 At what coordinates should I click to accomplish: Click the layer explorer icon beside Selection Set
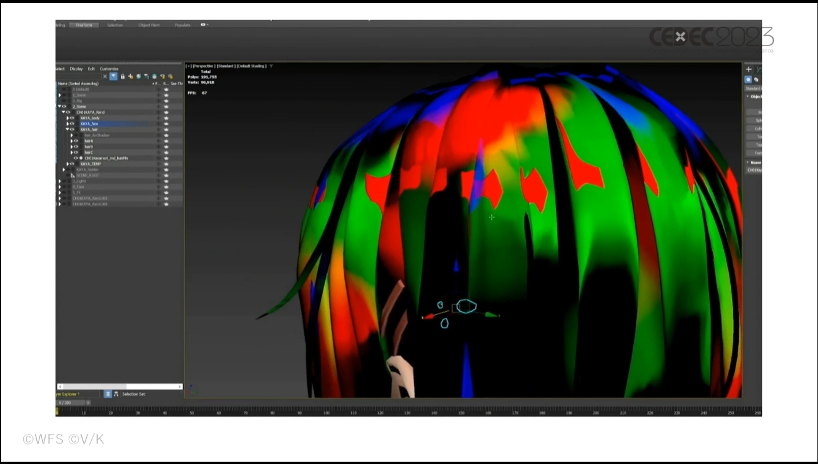[x=107, y=394]
